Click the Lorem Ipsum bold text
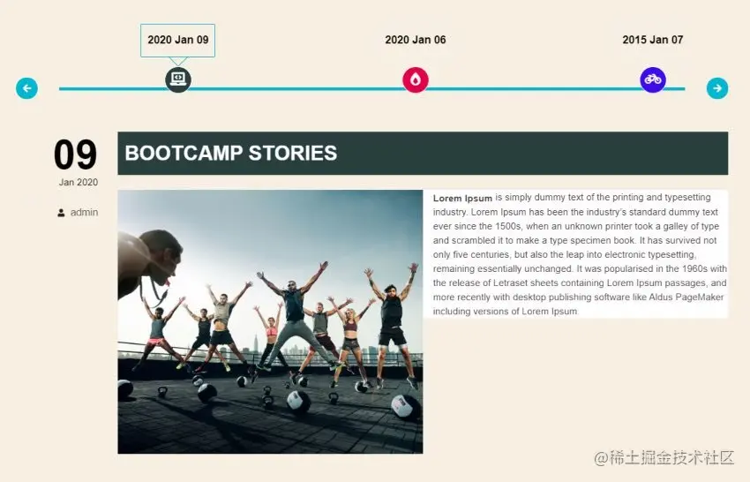 pyautogui.click(x=462, y=198)
